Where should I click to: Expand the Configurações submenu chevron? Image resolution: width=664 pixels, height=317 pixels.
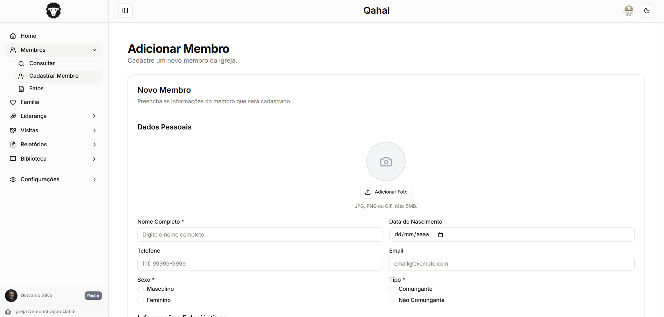coord(94,179)
